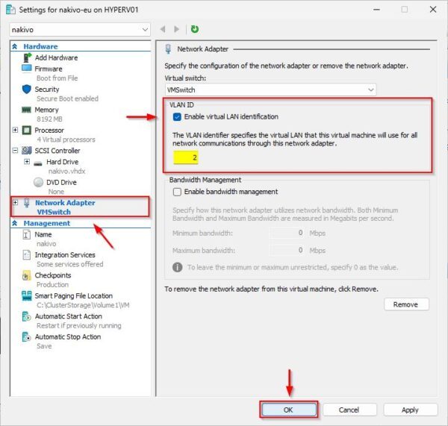Click the forward navigation arrow
Screen dimensions: 448x426
pos(176,29)
